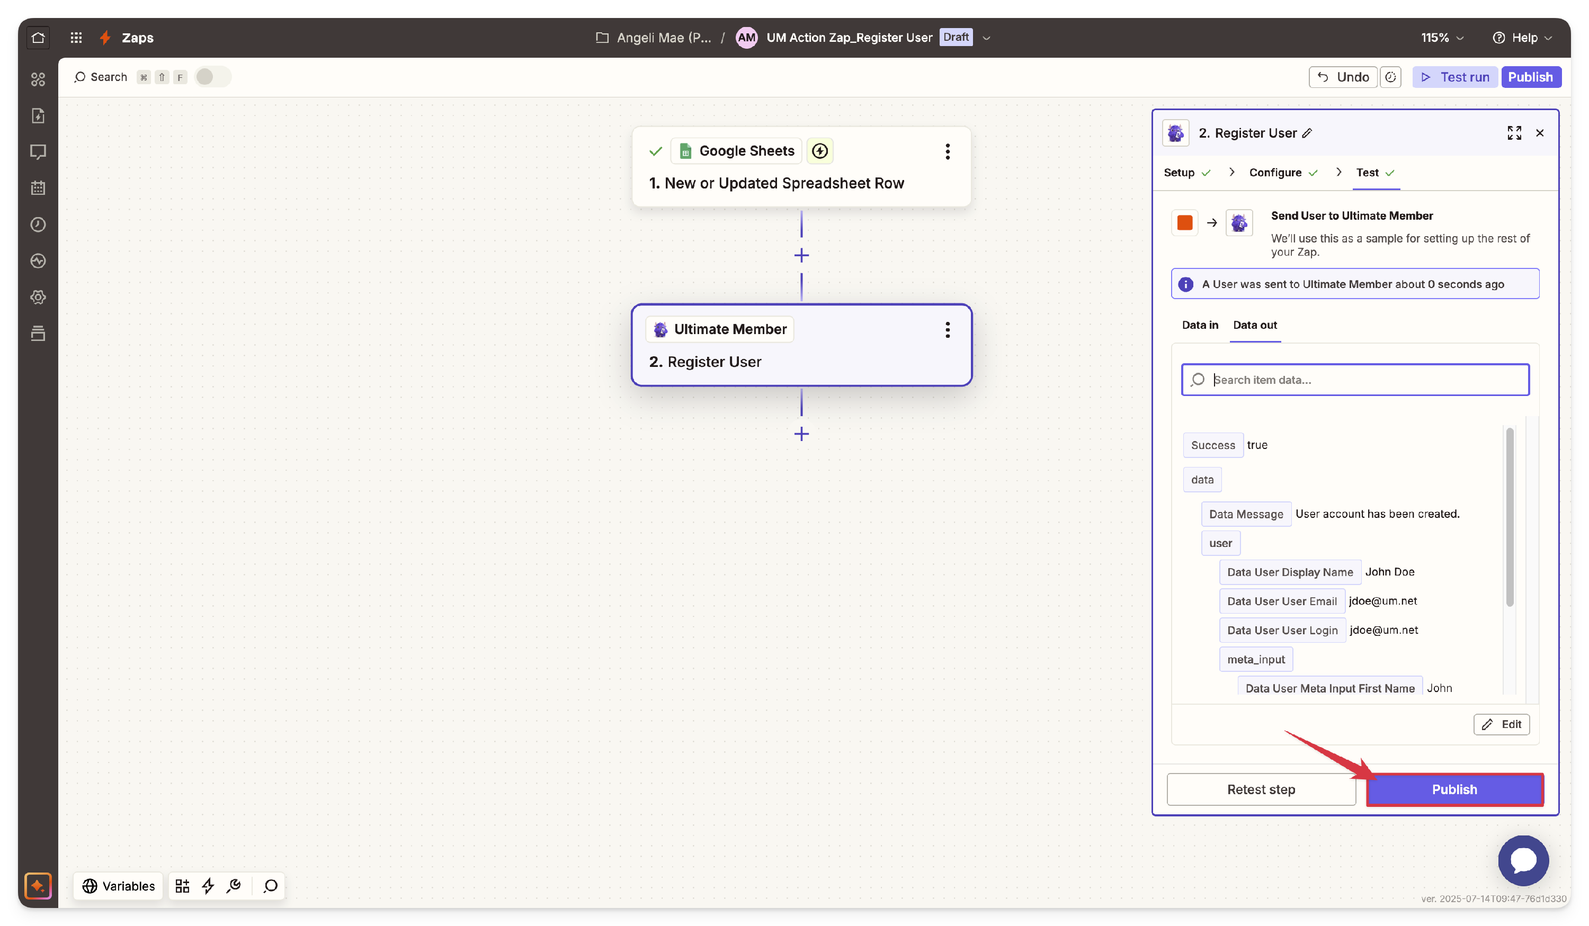This screenshot has height=926, width=1589.
Task: Open Ultimate Member step three-dot menu
Action: click(x=947, y=330)
